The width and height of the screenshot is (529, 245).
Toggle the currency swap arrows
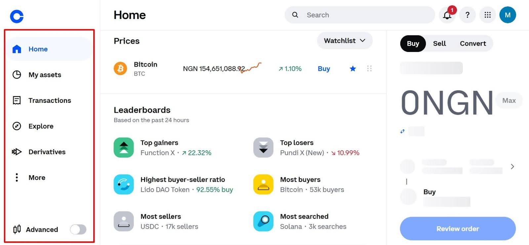[402, 131]
